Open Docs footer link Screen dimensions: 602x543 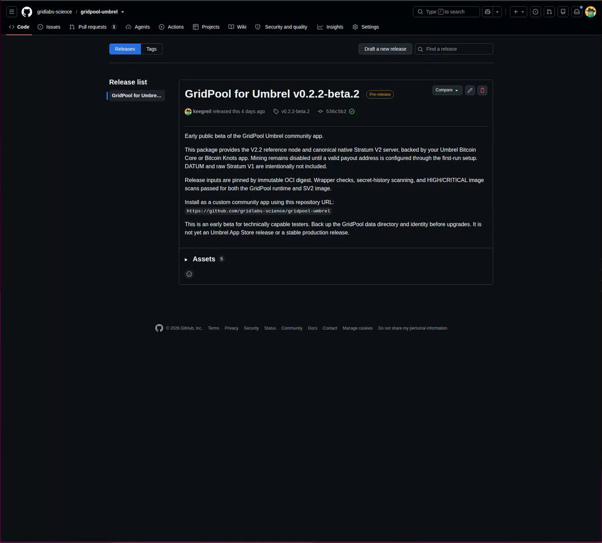313,328
